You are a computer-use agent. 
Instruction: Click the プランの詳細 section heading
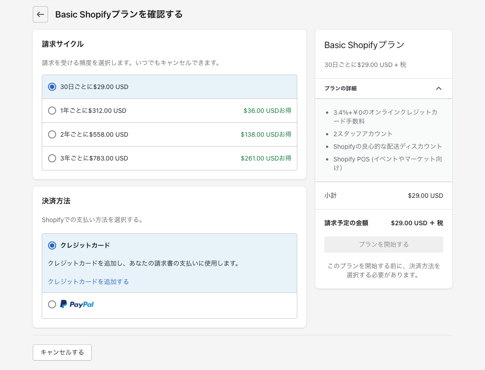(340, 89)
